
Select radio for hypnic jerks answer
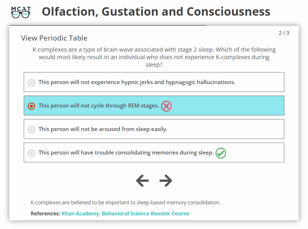(x=31, y=83)
